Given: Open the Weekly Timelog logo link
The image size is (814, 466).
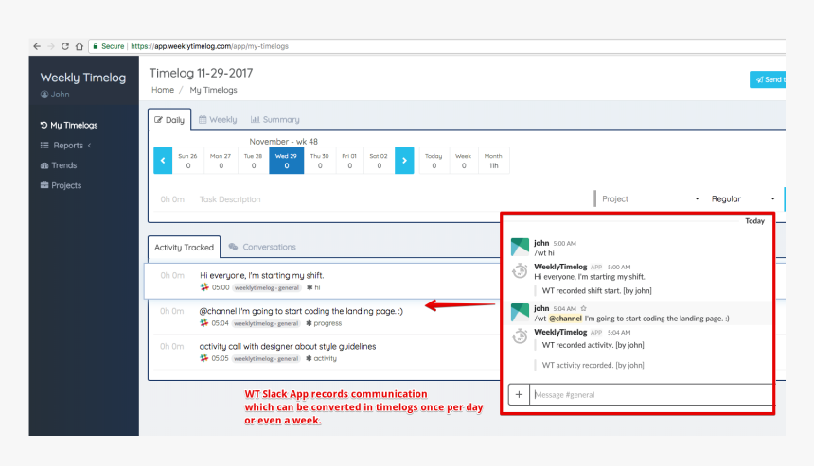Looking at the screenshot, I should pos(83,78).
